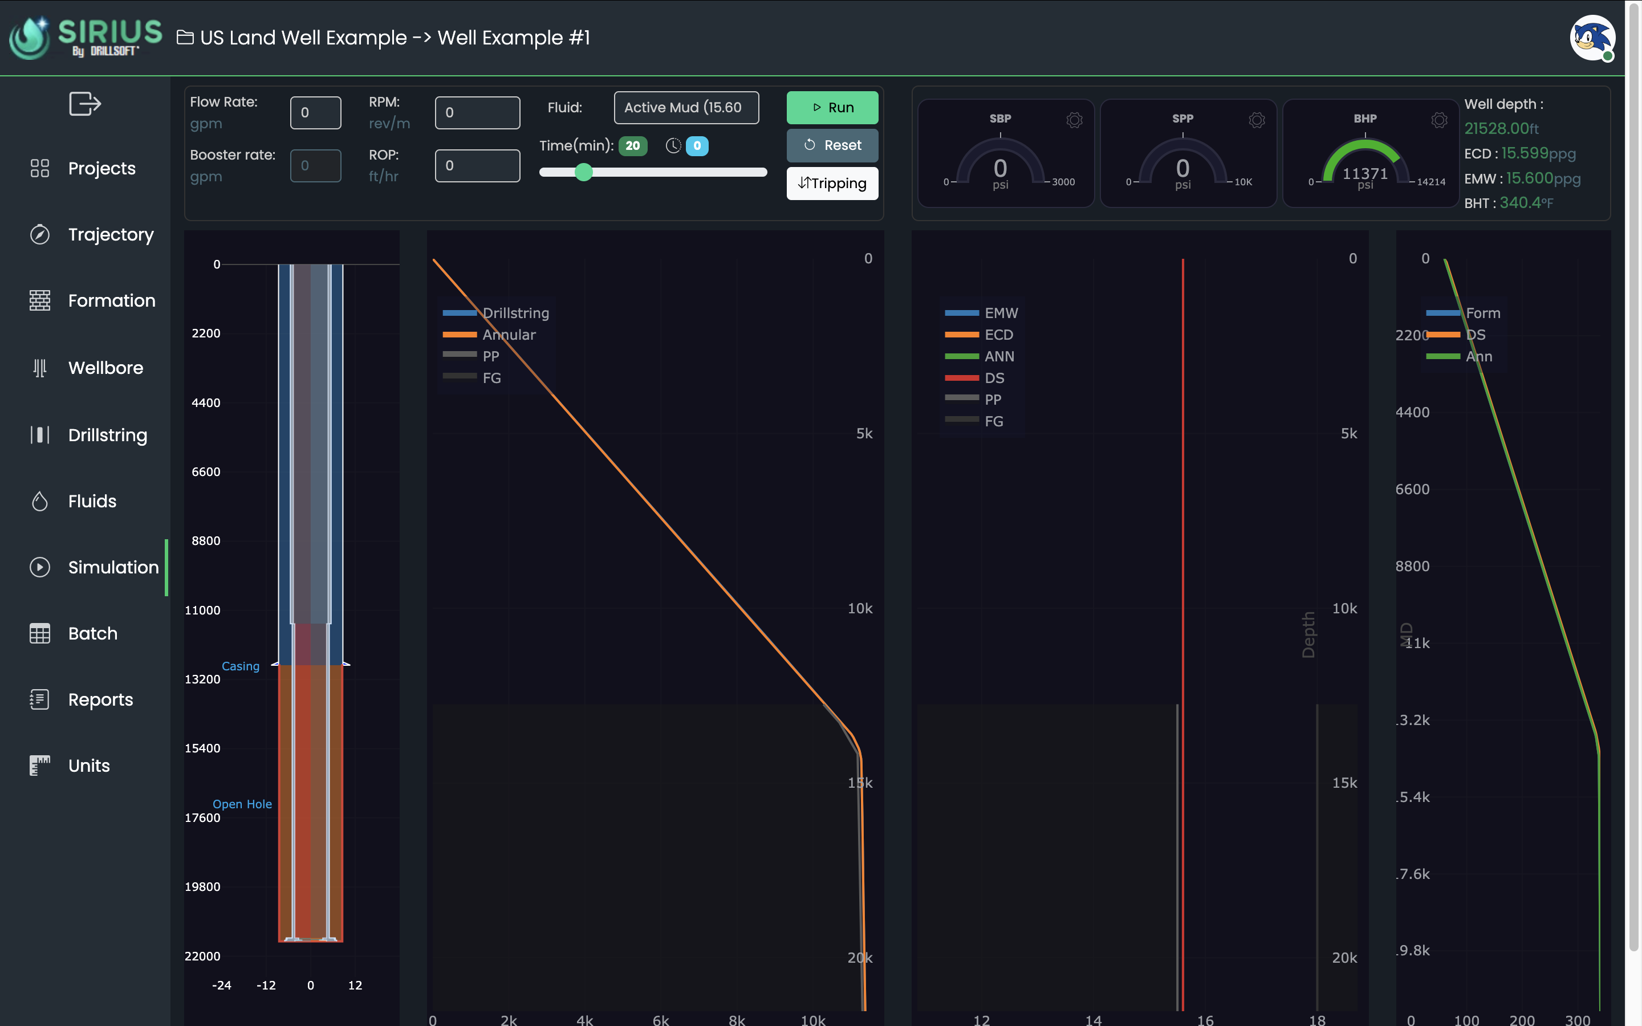Image resolution: width=1642 pixels, height=1026 pixels.
Task: Toggle Drillstring trace in pressure legend
Action: [x=496, y=313]
